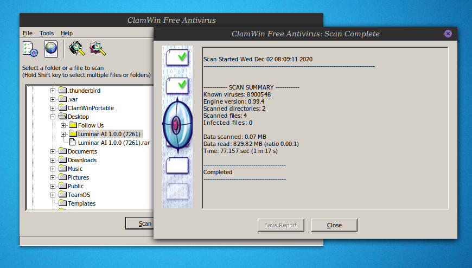Screen dimensions: 472x268
Task: Click the Scan button in main window
Action: click(x=140, y=224)
